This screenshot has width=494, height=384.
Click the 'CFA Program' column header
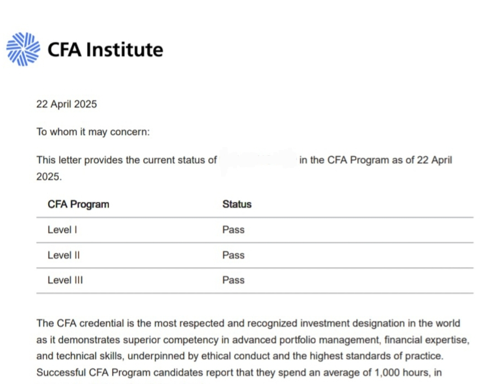pos(79,204)
